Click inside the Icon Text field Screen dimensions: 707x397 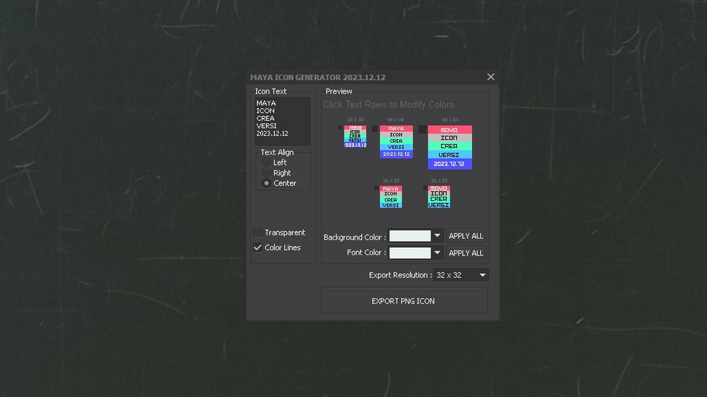point(283,122)
